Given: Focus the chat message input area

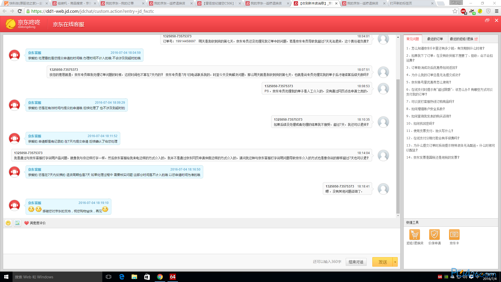Looking at the screenshot, I should pyautogui.click(x=202, y=241).
